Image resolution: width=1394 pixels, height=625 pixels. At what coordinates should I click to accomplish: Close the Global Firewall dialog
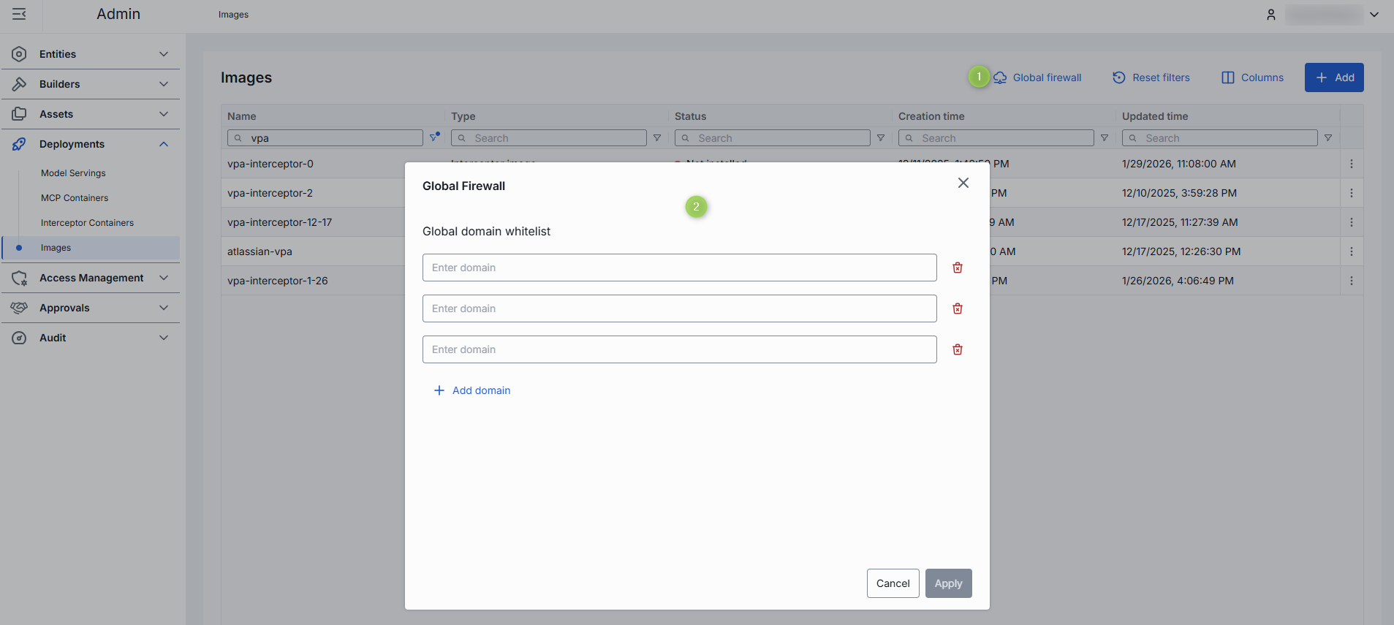point(963,183)
